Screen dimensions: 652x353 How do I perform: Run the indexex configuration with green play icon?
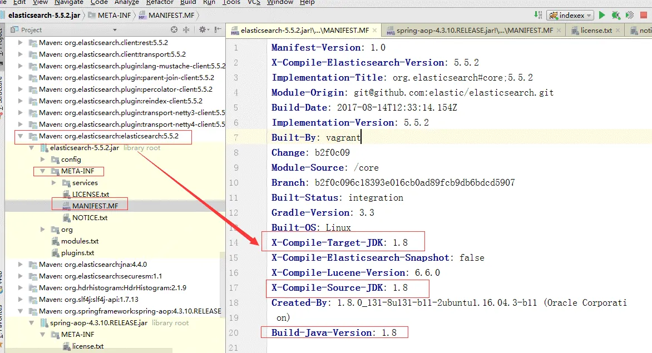click(x=602, y=16)
